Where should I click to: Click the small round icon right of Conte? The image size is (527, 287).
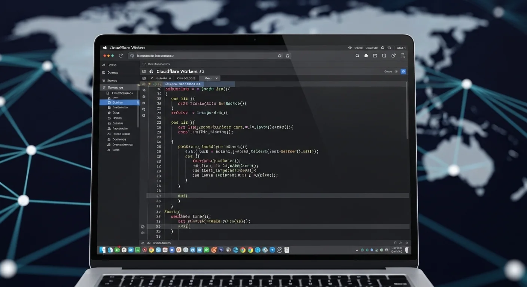[396, 71]
